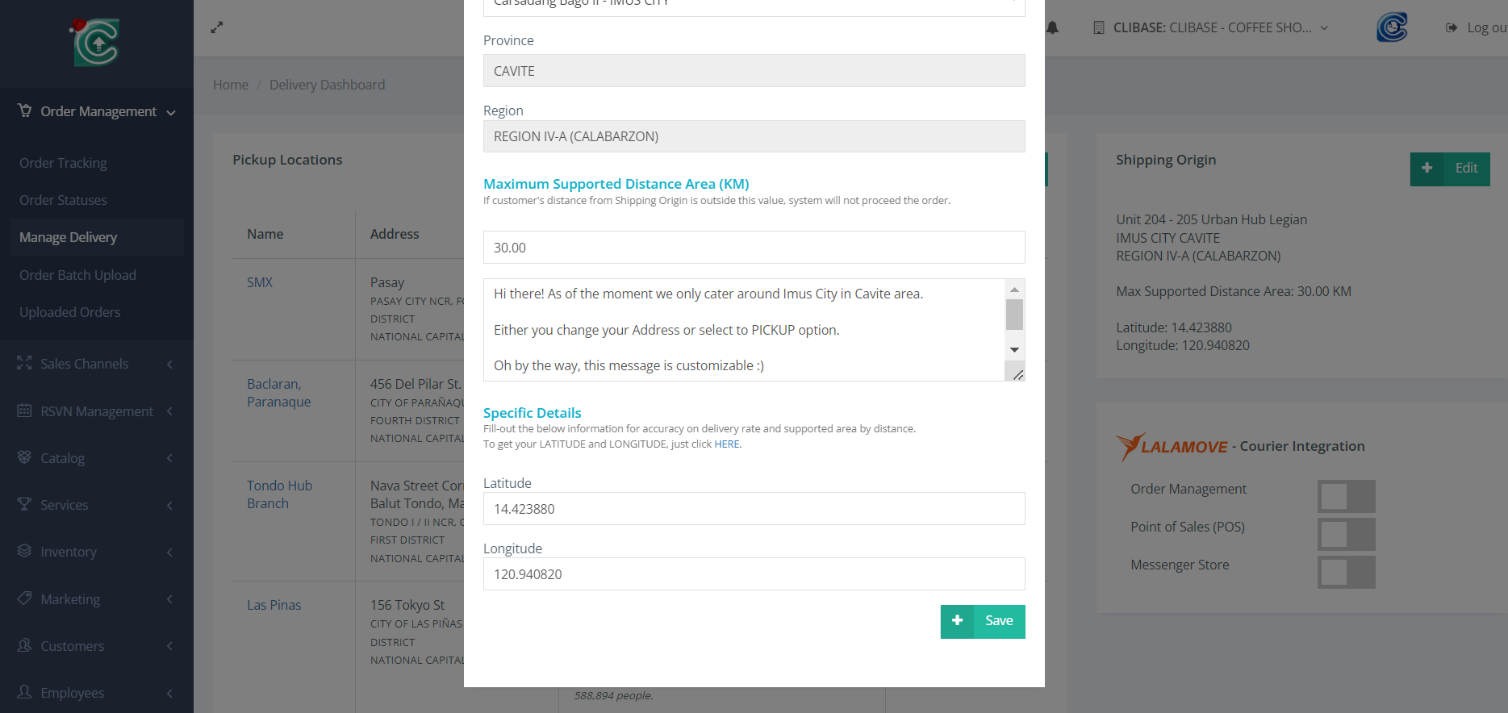Image resolution: width=1508 pixels, height=713 pixels.
Task: Click the HERE link for coordinates
Action: point(726,444)
